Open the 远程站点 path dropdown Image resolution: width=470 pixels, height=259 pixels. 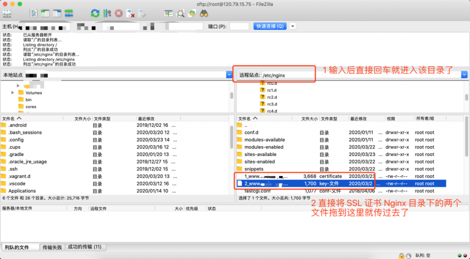click(464, 74)
